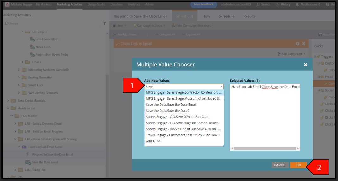Viewport: 338px width, 181px height.
Task: Switch to the Results tab
Action: tap(249, 16)
